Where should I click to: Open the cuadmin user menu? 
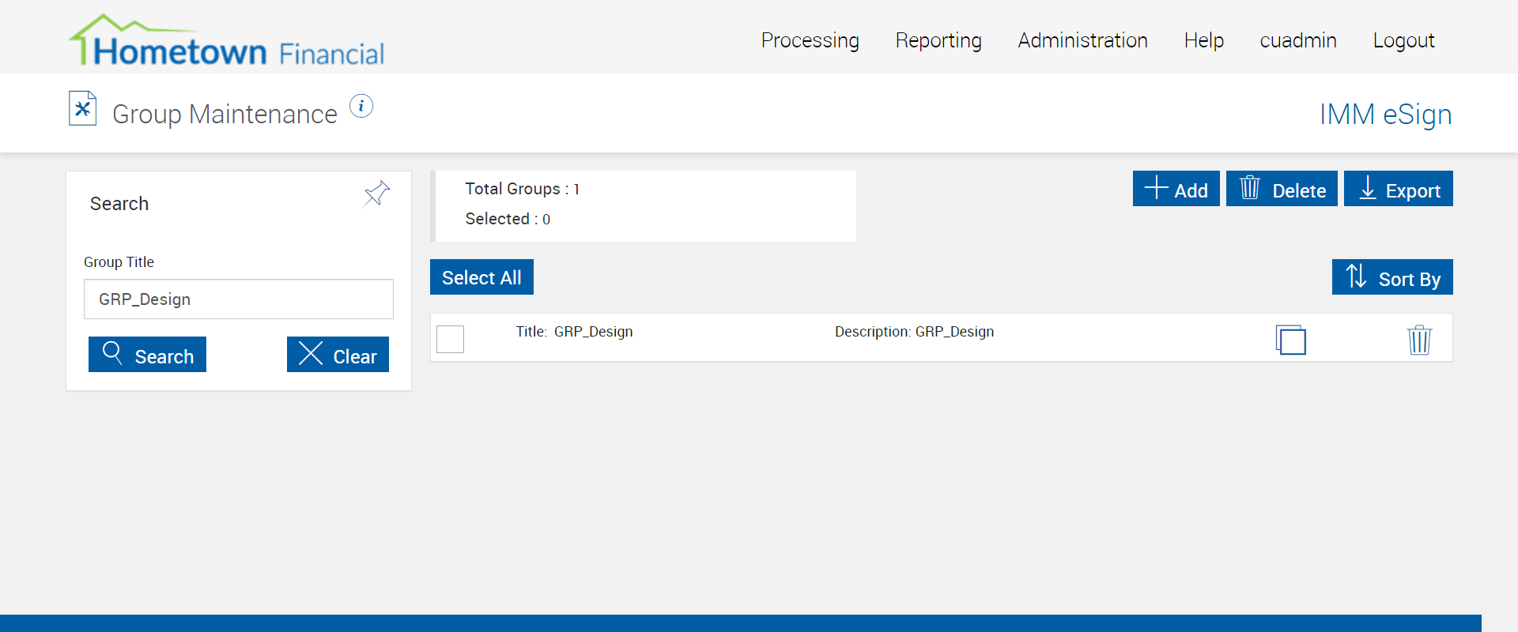pos(1297,40)
